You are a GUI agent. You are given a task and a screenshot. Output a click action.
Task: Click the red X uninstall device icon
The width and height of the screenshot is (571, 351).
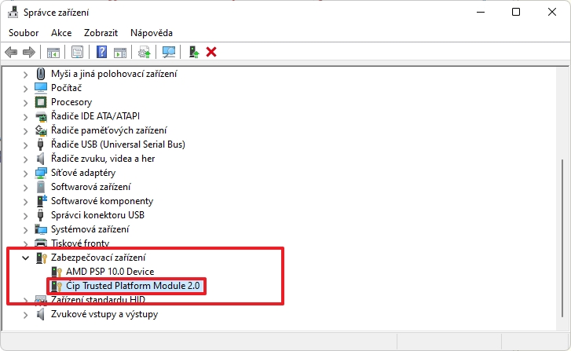pyautogui.click(x=211, y=52)
